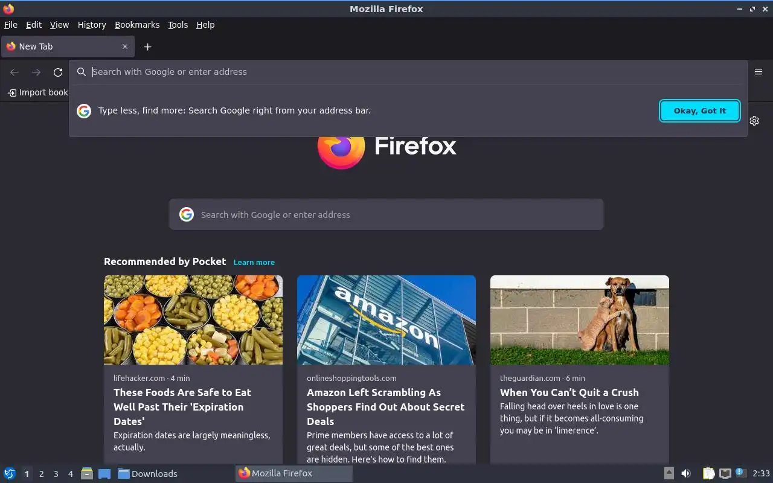
Task: Click 'Type less, find more' tip text
Action: 234,111
